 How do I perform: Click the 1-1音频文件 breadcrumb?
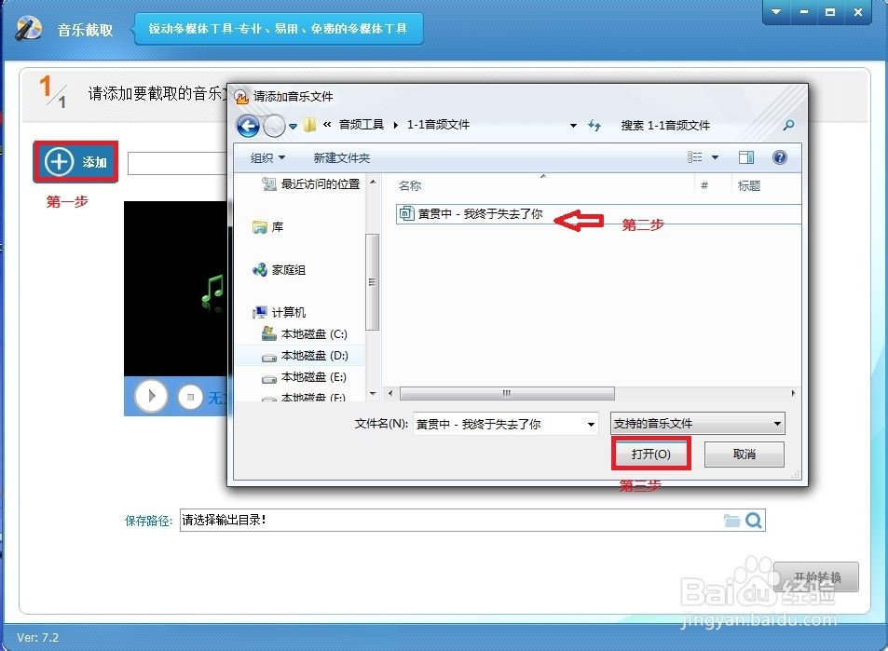pyautogui.click(x=438, y=125)
